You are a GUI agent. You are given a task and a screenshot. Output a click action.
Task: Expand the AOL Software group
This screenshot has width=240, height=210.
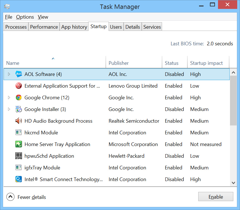9,74
